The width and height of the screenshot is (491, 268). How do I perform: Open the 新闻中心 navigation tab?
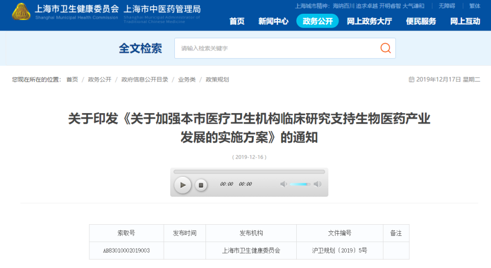click(x=273, y=21)
